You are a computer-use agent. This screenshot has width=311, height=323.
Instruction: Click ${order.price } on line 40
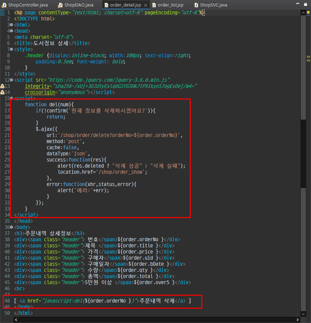point(138,252)
